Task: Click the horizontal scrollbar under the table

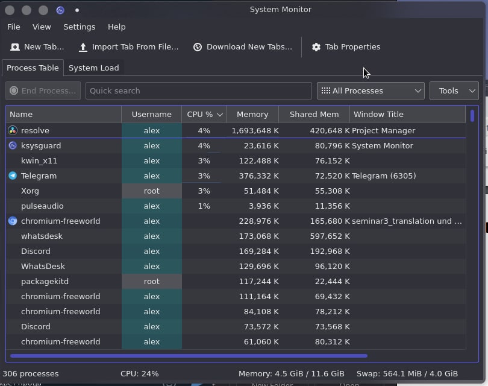Action: coord(189,355)
